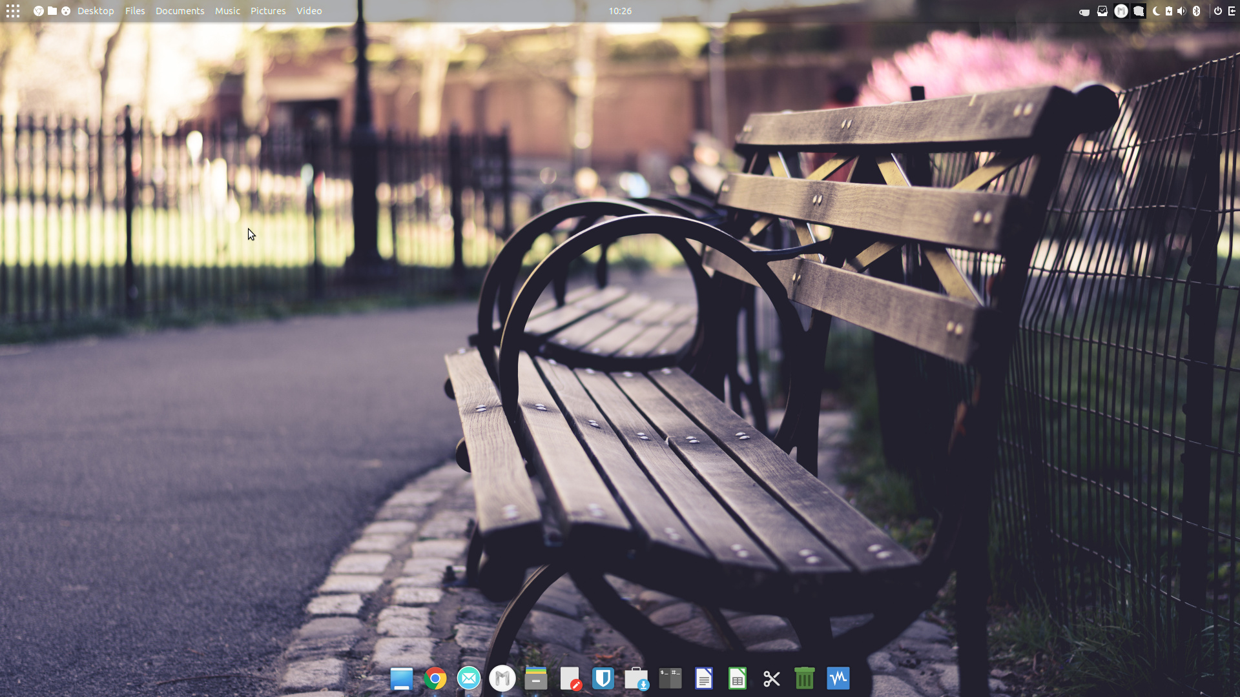Open the Documents bookmark
Screen dimensions: 1240x697
pos(180,11)
